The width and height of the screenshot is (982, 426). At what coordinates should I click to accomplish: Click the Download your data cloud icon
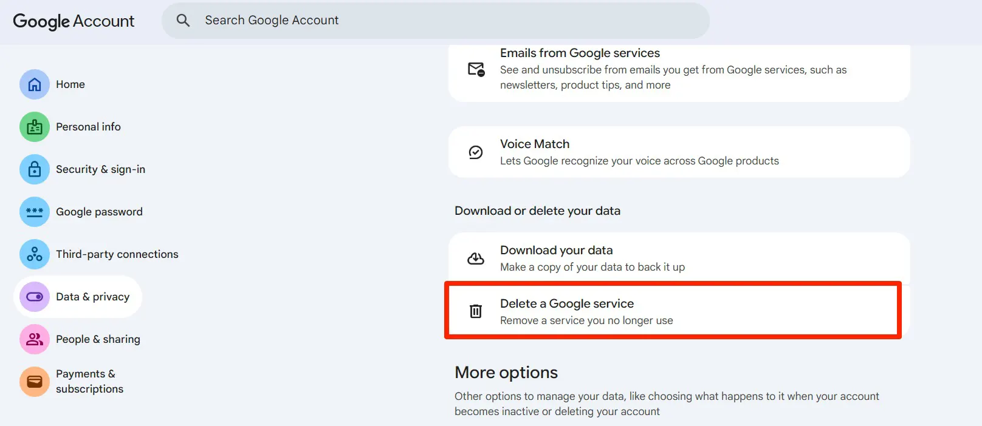476,259
